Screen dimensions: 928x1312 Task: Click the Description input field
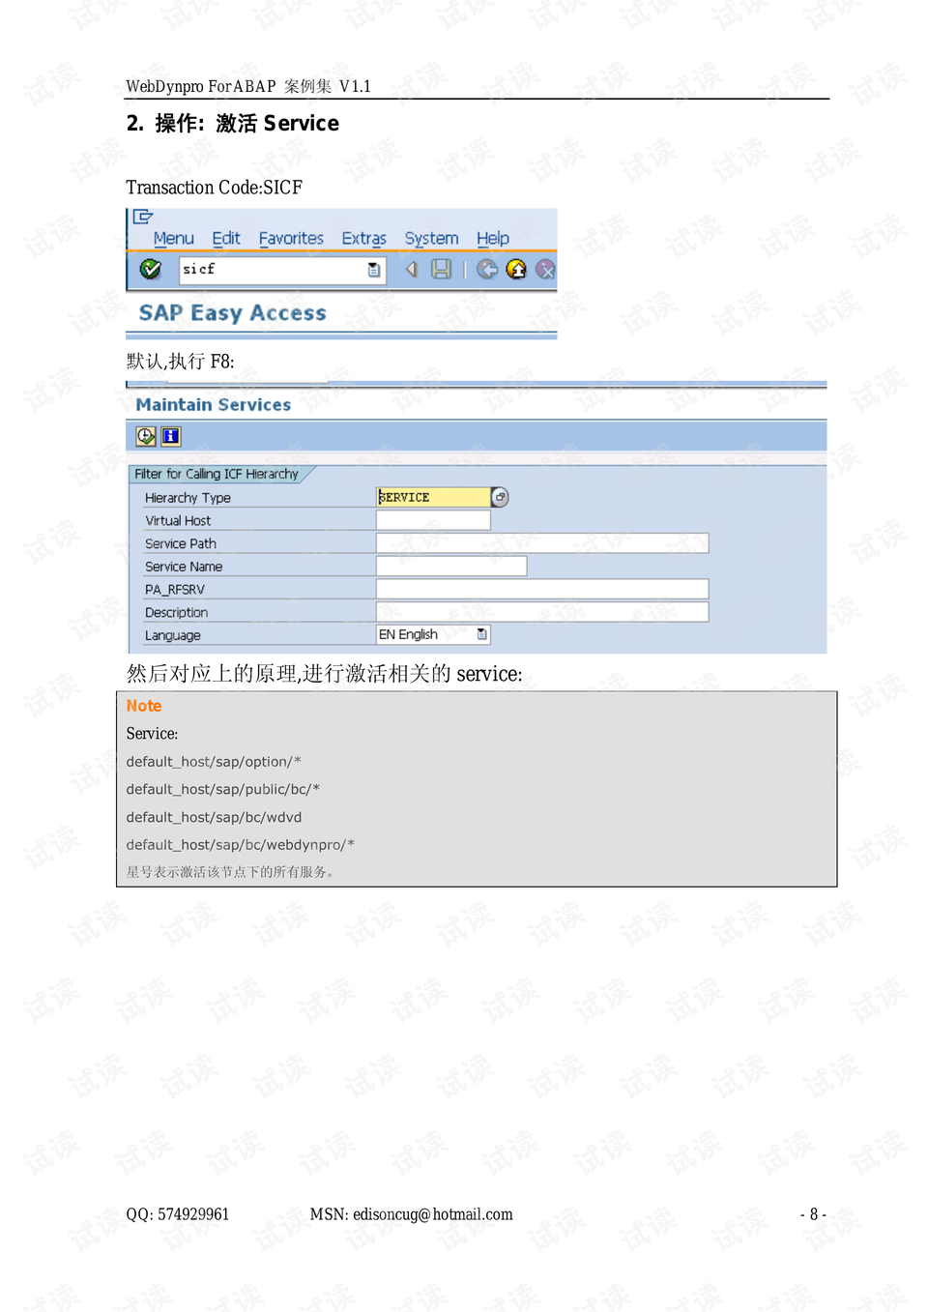542,612
